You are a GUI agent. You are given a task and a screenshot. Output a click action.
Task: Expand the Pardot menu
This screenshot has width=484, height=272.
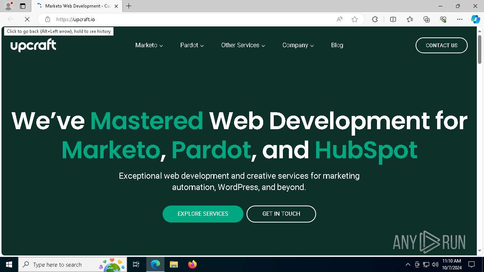[x=192, y=45]
